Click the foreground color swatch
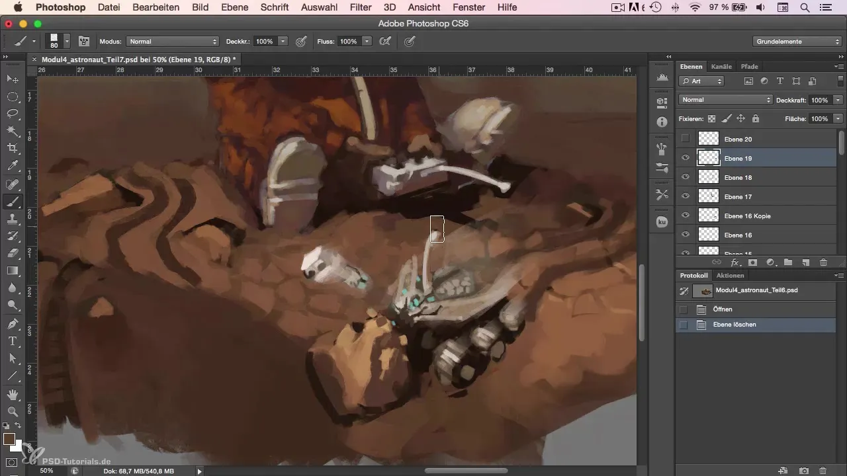The image size is (847, 476). point(9,439)
